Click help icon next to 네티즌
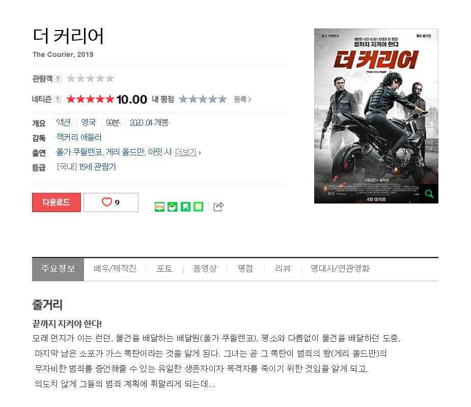Viewport: 471px width, 407px height. click(x=58, y=99)
